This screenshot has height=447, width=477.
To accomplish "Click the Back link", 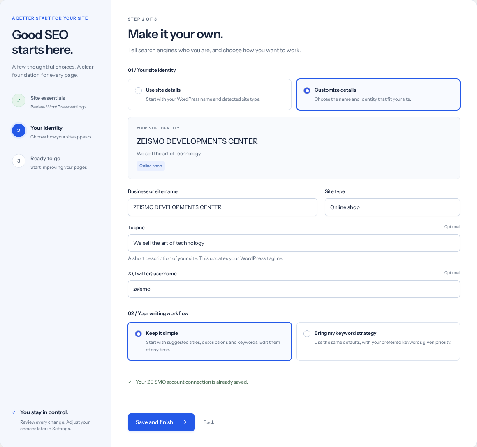I will click(209, 422).
